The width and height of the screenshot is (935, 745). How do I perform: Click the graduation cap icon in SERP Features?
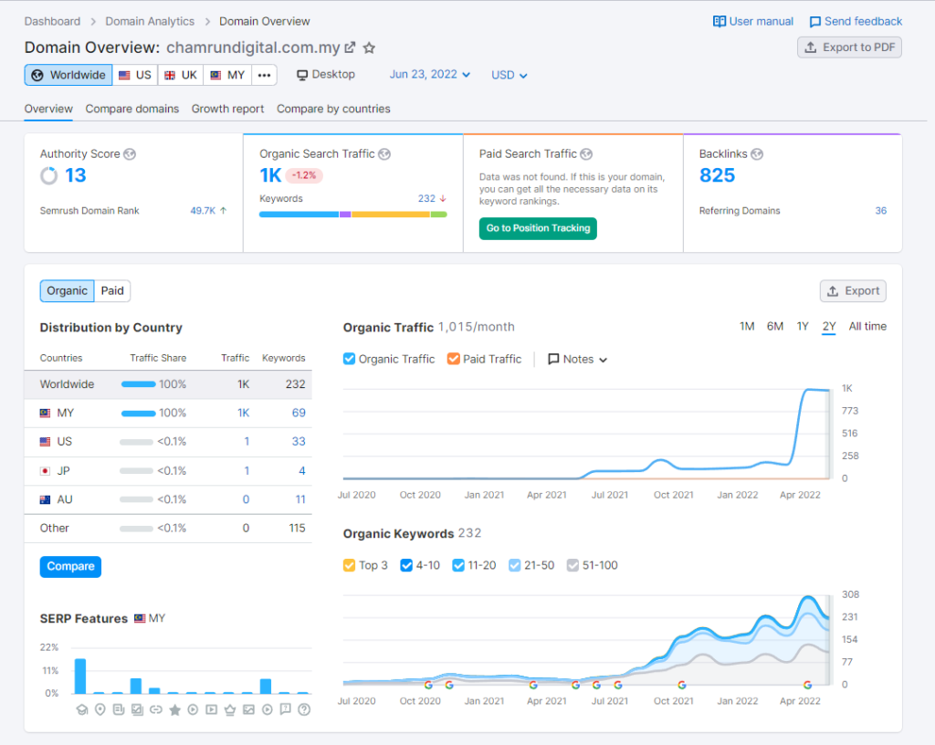80,709
